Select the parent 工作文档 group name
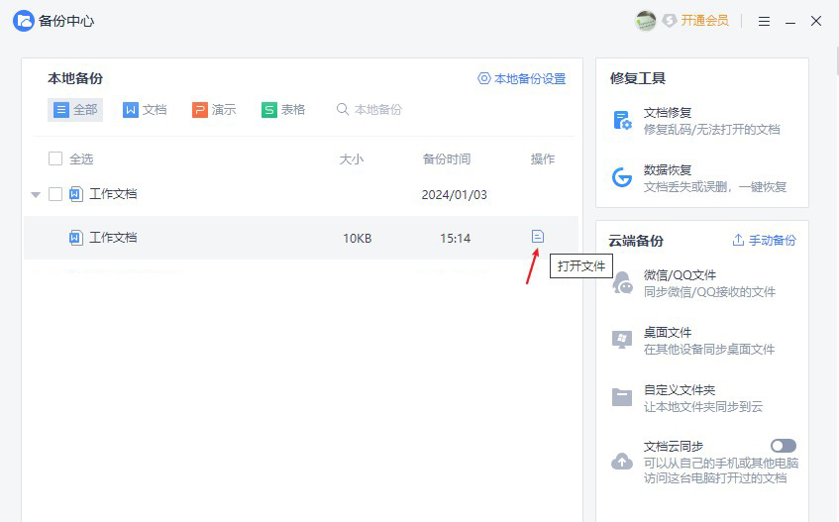Viewport: 839px width, 522px height. tap(113, 193)
